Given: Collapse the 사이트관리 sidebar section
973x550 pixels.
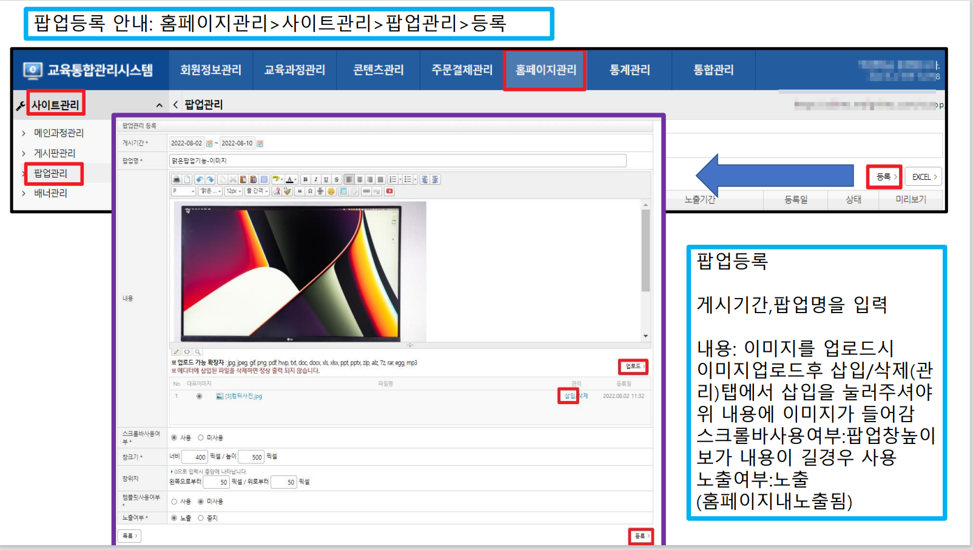Looking at the screenshot, I should tap(159, 105).
